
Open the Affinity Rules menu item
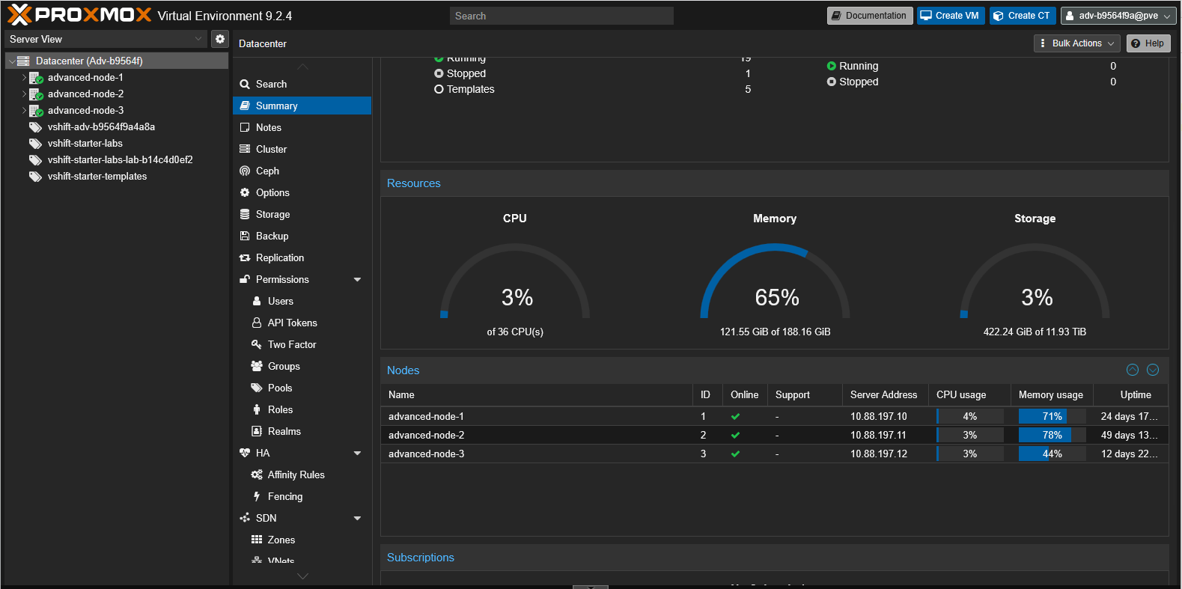(302, 475)
